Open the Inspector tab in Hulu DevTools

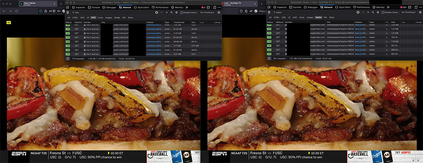coord(79,7)
